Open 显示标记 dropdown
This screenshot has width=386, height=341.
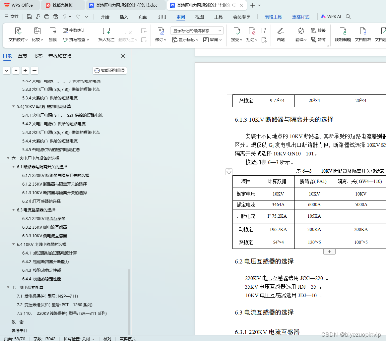pyautogui.click(x=185, y=40)
